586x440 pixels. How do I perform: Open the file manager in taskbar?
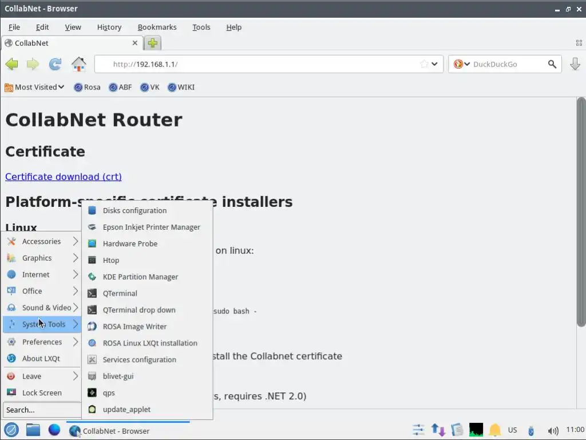33,430
